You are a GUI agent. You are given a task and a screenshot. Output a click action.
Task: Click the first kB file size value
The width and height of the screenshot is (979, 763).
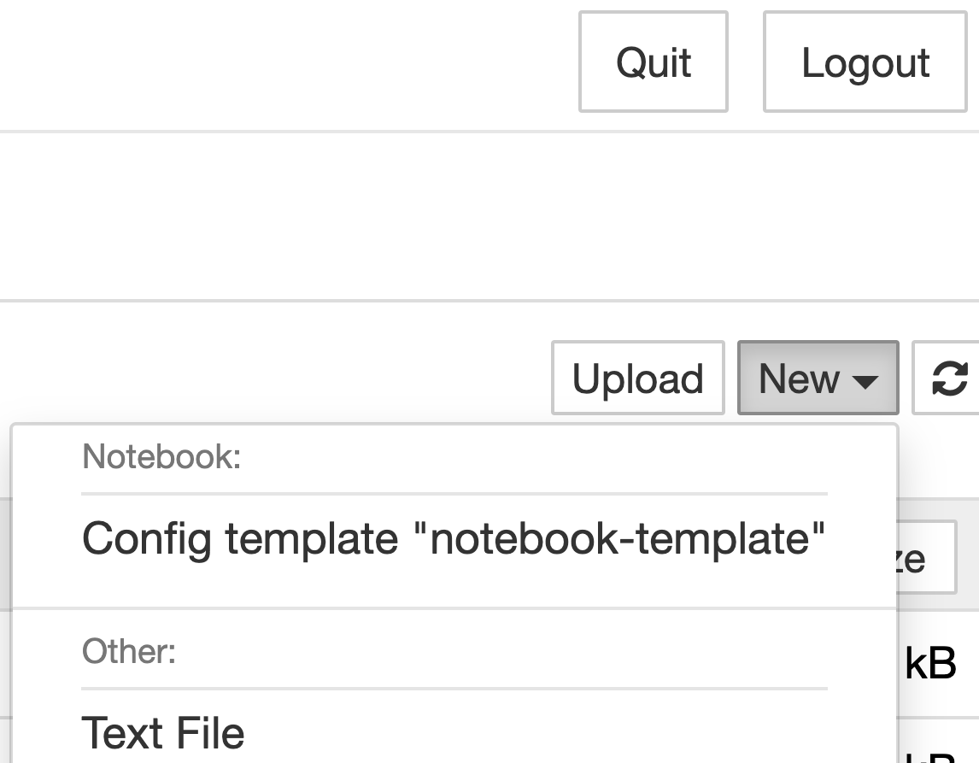coord(929,664)
